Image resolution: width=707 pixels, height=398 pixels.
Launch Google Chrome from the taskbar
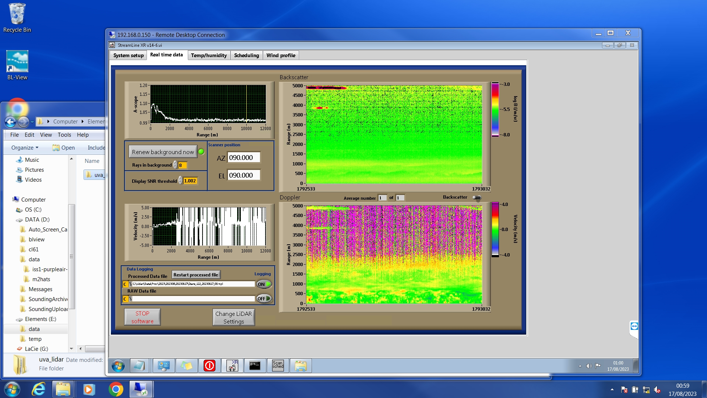(116, 389)
